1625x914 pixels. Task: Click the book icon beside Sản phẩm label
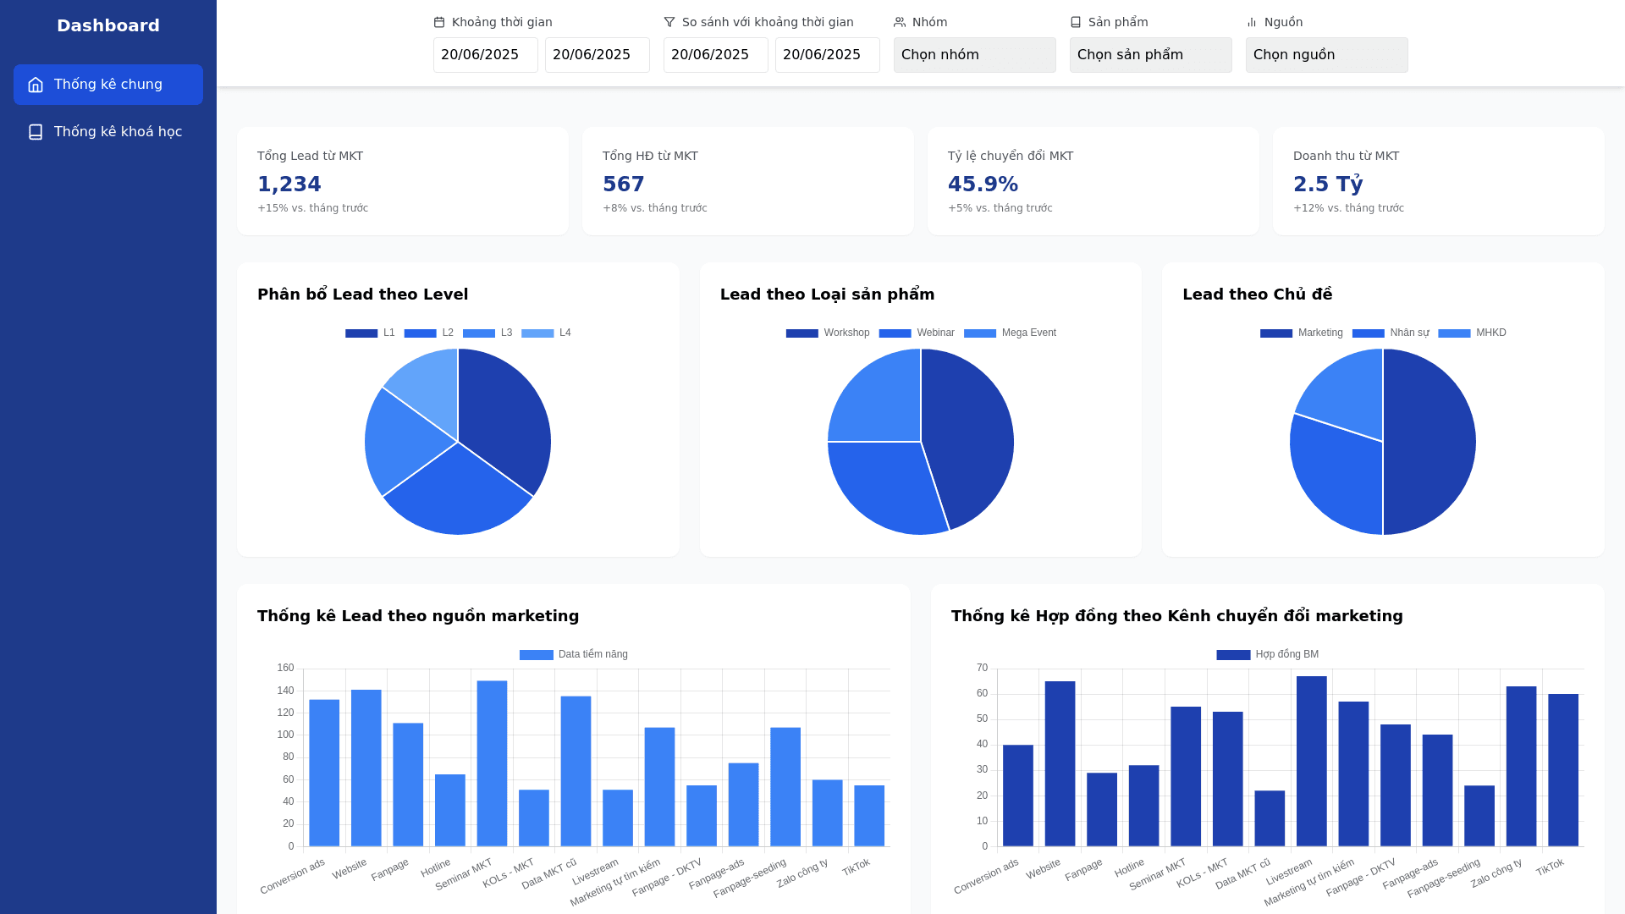point(1076,23)
